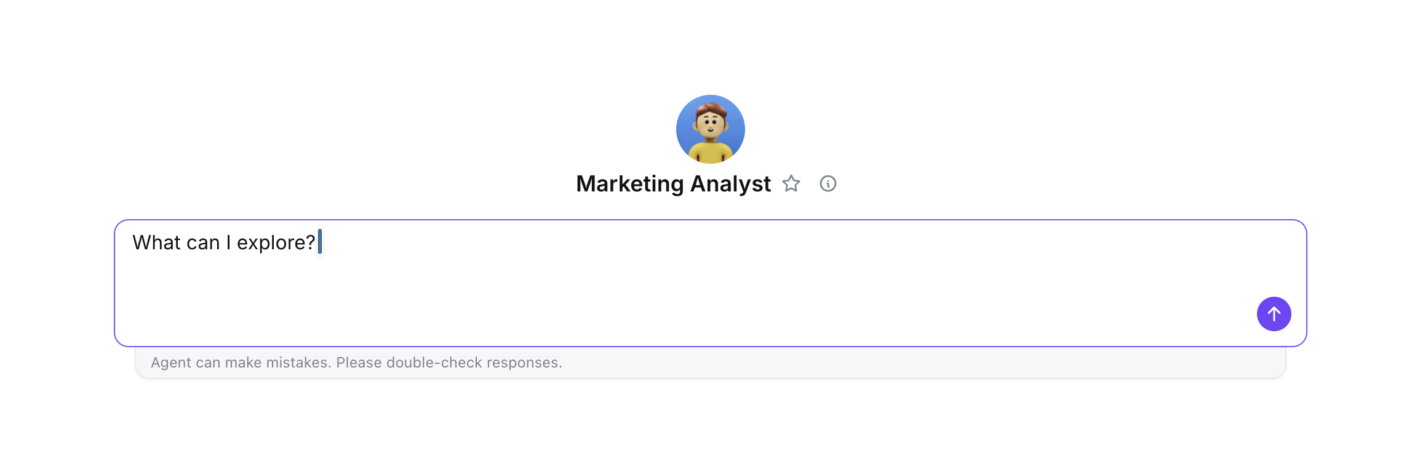The height and width of the screenshot is (474, 1404).
Task: Click the word "Analyst" in the heading
Action: click(730, 184)
